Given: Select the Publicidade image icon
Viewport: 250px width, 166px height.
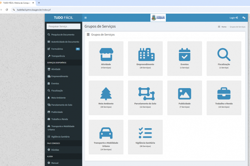Looking at the screenshot, I should 185,94.
